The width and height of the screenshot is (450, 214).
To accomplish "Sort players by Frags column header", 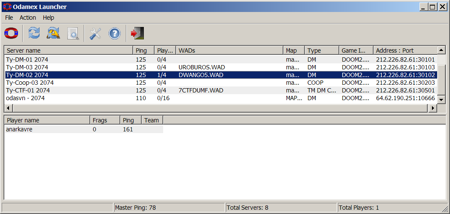I will [105, 120].
